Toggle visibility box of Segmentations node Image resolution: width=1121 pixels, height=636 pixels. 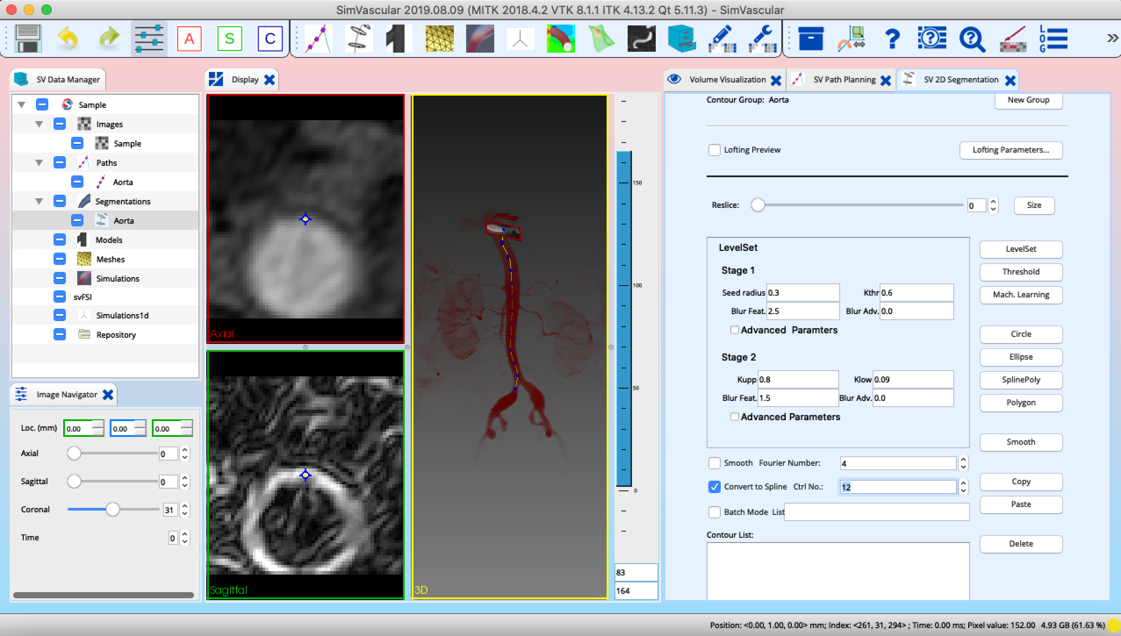click(x=60, y=201)
